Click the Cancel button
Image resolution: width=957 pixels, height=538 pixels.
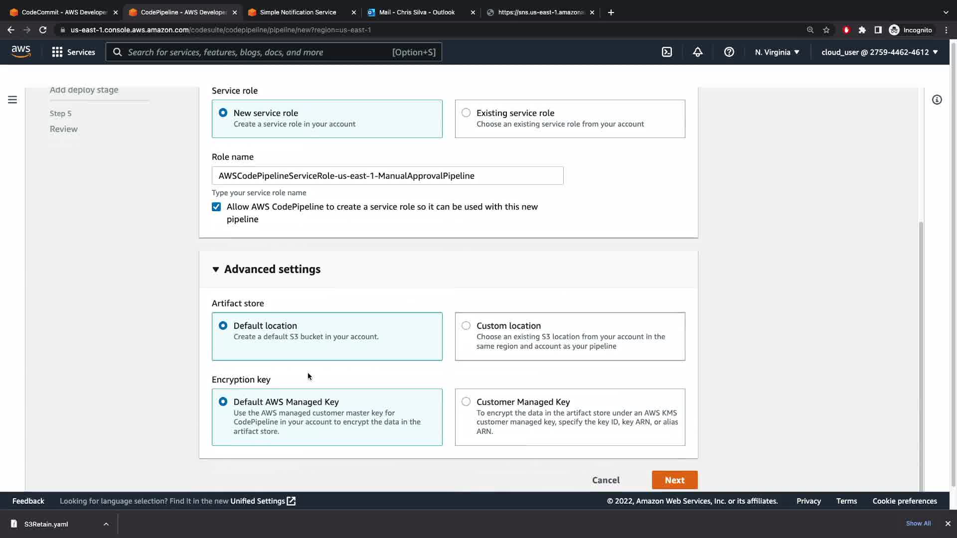606,480
